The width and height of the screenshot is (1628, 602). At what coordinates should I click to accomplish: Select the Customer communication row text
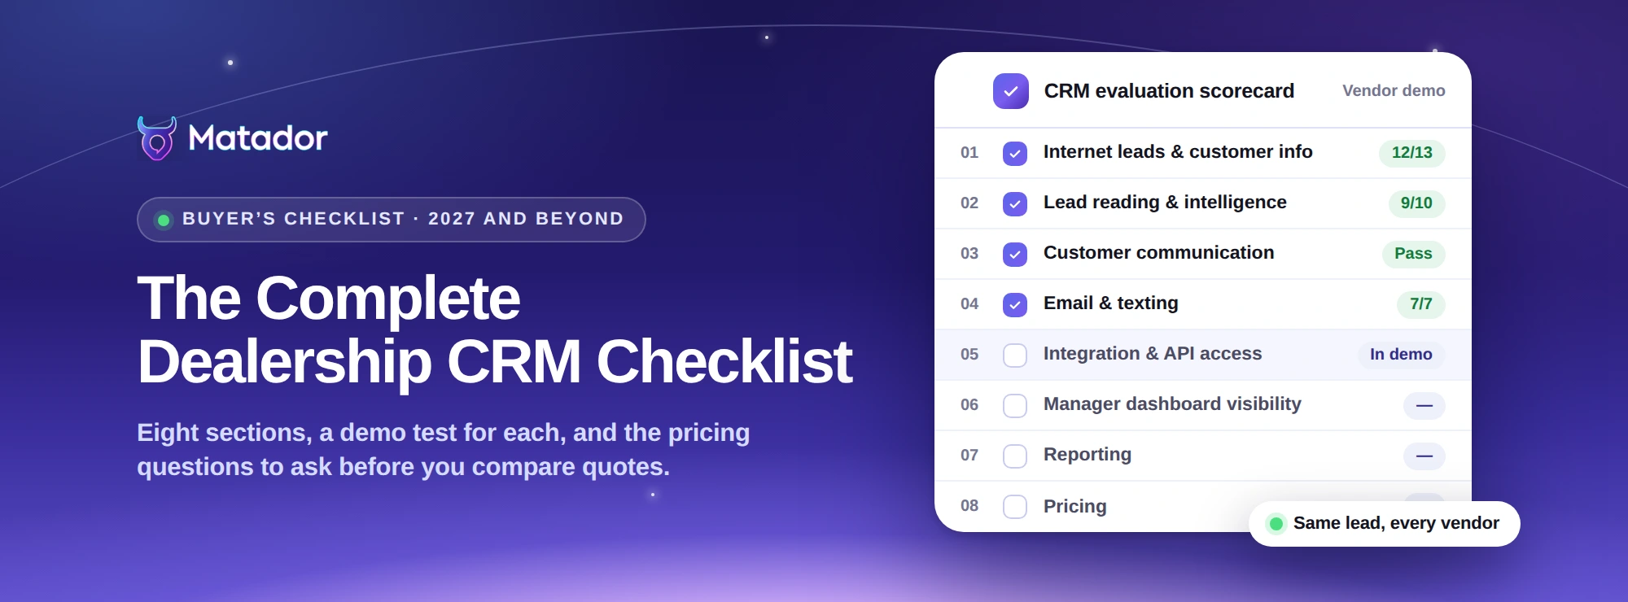point(1159,253)
